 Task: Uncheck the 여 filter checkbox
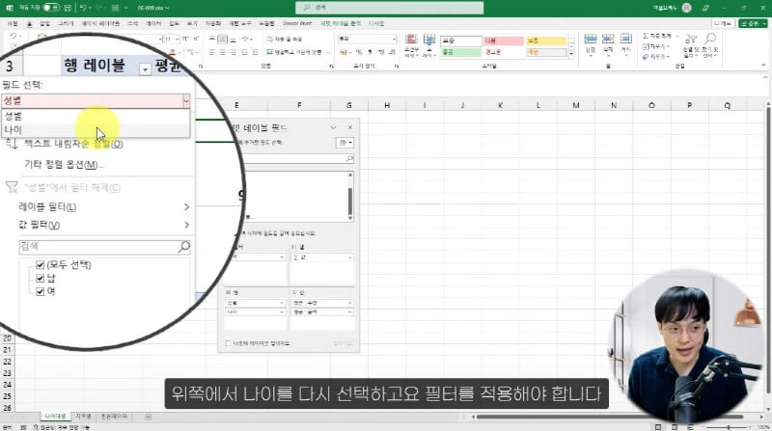(x=41, y=292)
